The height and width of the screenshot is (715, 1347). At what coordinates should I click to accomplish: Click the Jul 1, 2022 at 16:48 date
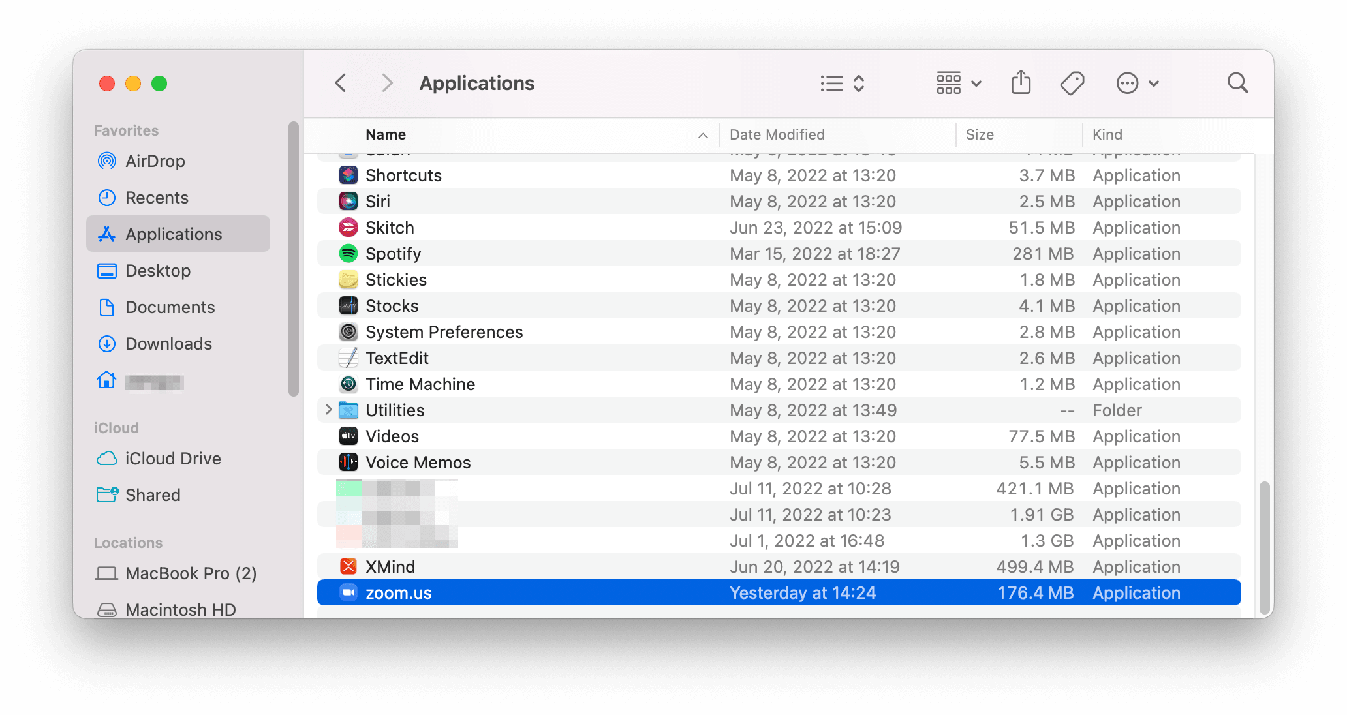pos(807,540)
